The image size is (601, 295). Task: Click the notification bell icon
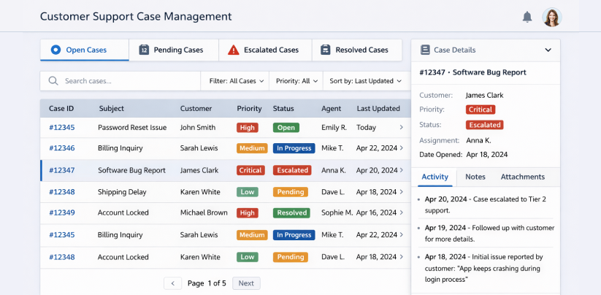coord(527,17)
